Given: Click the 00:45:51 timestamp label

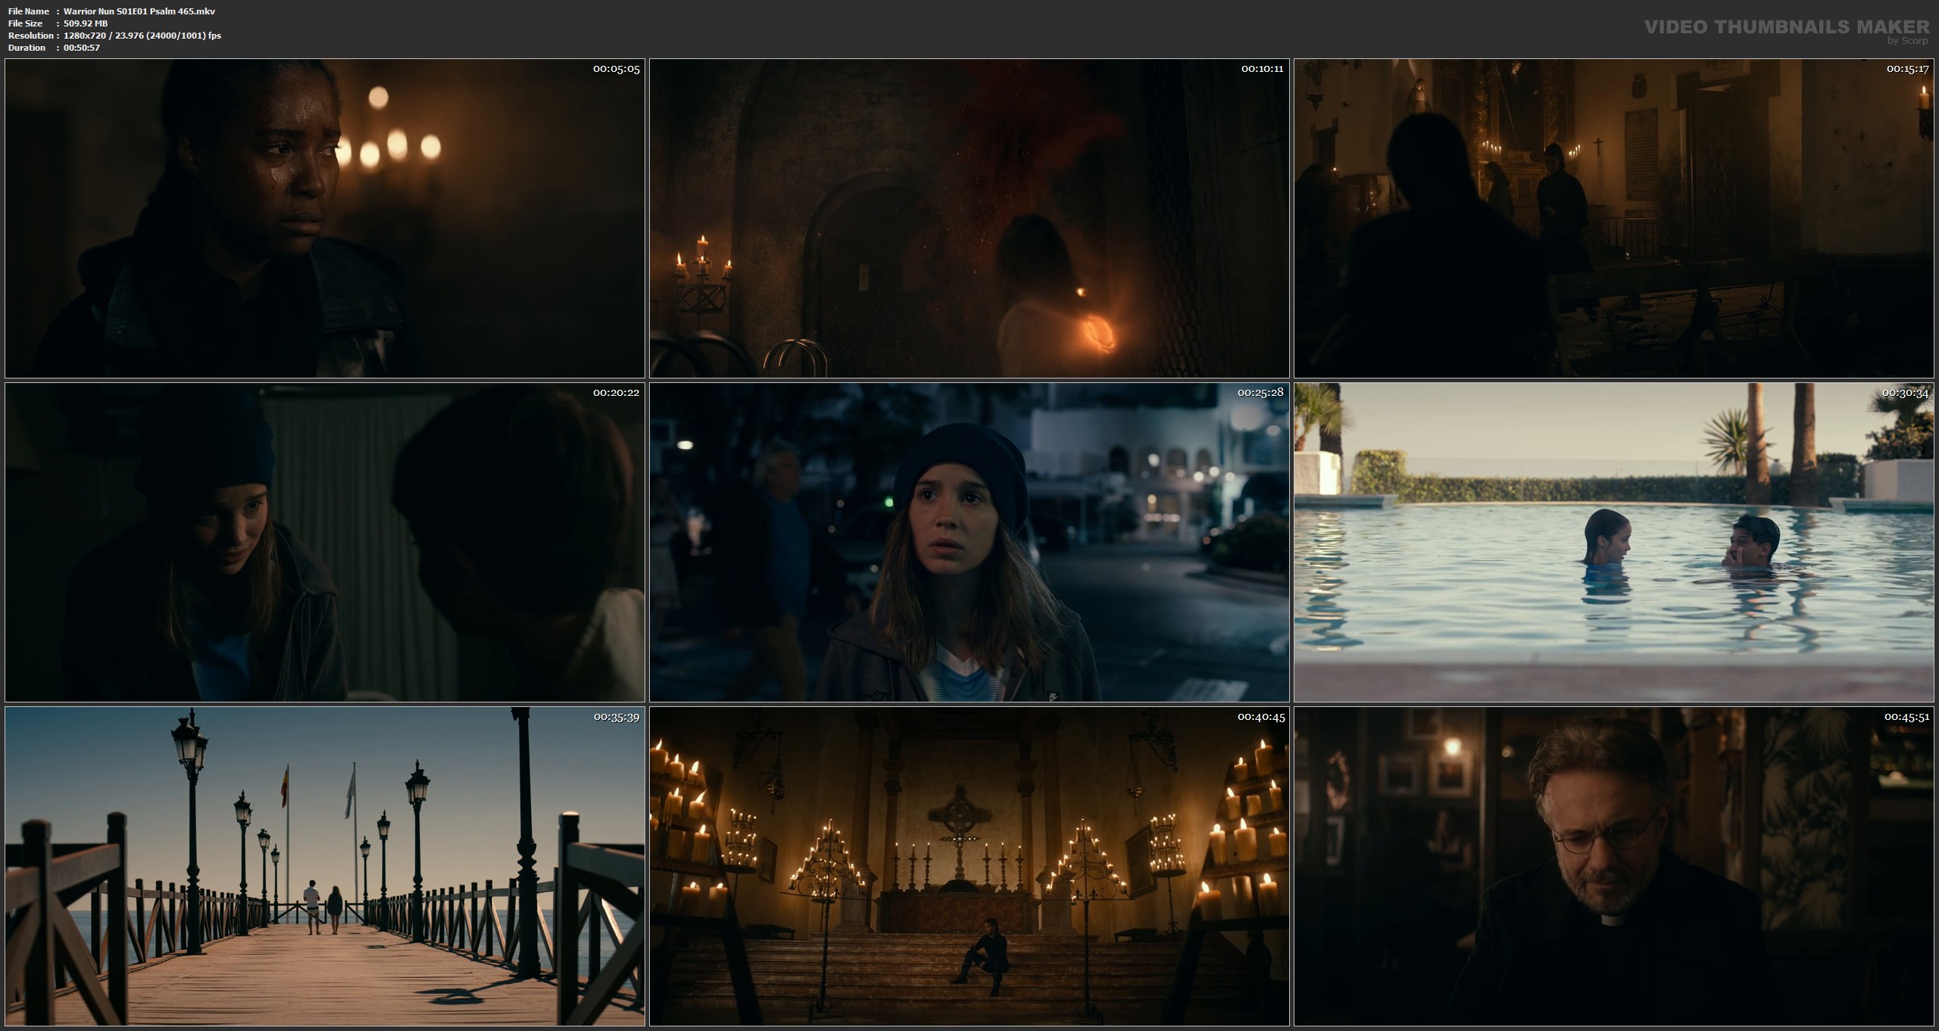Looking at the screenshot, I should click(1906, 717).
